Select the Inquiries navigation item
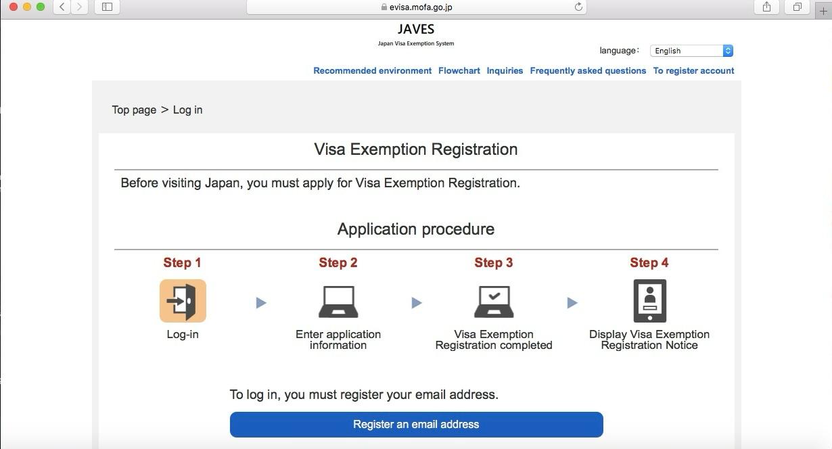 [x=505, y=70]
